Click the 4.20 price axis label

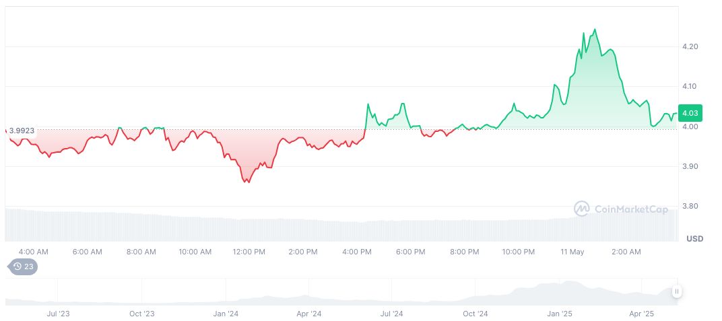click(x=691, y=46)
